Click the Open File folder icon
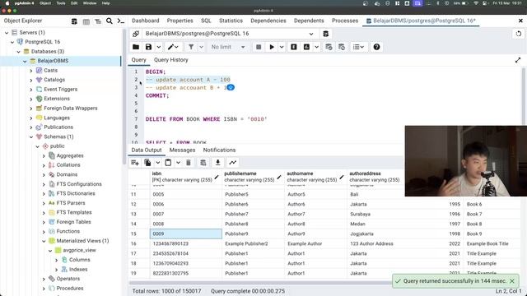The width and height of the screenshot is (527, 296). tap(136, 47)
